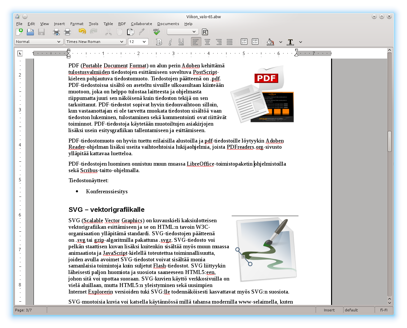Insert a bullet list with the bullets icon

pyautogui.click(x=255, y=42)
